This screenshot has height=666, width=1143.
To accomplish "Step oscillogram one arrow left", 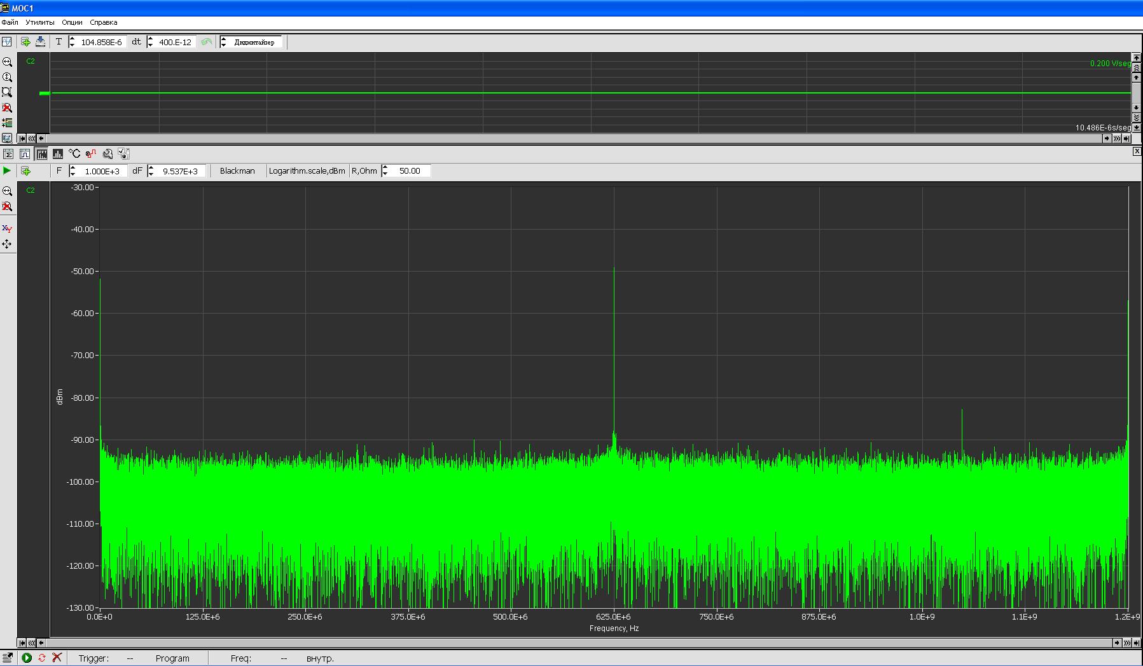I will click(41, 139).
